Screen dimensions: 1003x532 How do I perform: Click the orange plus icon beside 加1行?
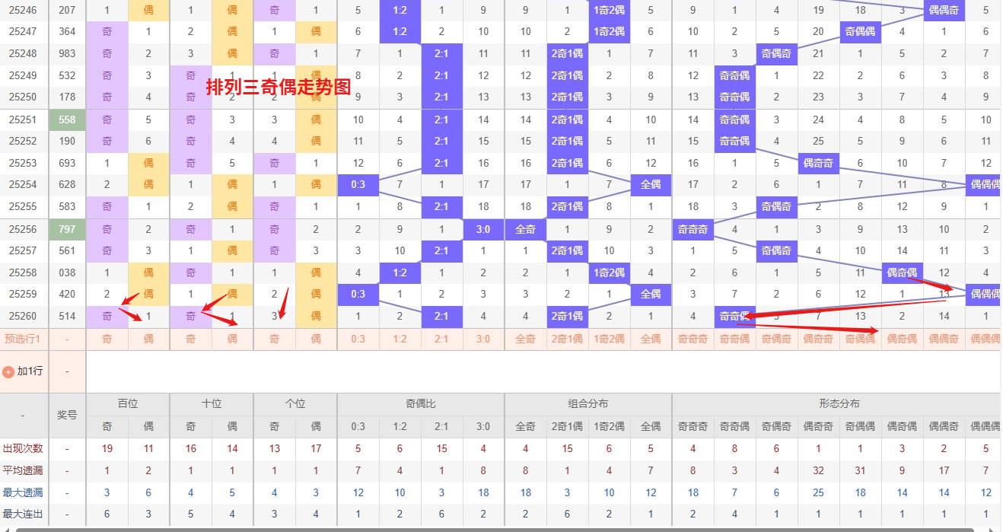pos(8,372)
